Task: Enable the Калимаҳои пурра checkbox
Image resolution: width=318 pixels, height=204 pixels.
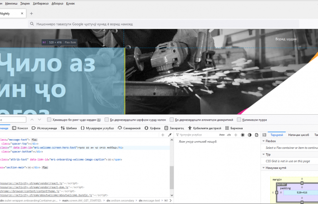Action: coord(239,120)
